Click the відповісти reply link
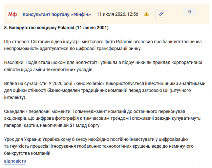Viewport: 212px width, 168px height. (15, 161)
